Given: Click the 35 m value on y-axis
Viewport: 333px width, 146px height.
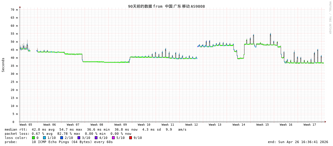Looking at the screenshot, I should click(14, 66).
